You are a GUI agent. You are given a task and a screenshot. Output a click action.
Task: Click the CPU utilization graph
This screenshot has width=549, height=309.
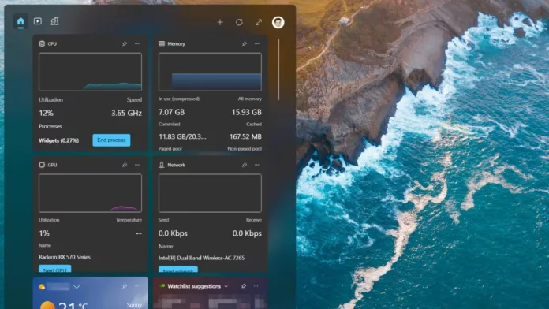(x=91, y=72)
